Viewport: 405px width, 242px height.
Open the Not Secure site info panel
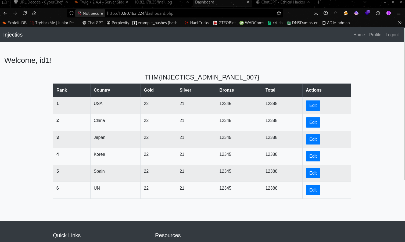(x=90, y=13)
